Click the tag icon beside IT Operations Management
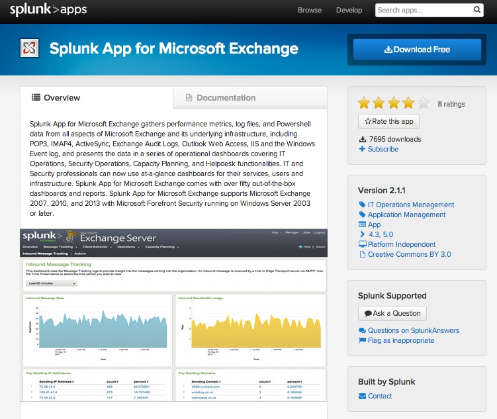Screen dimensions: 497x419 pos(362,205)
